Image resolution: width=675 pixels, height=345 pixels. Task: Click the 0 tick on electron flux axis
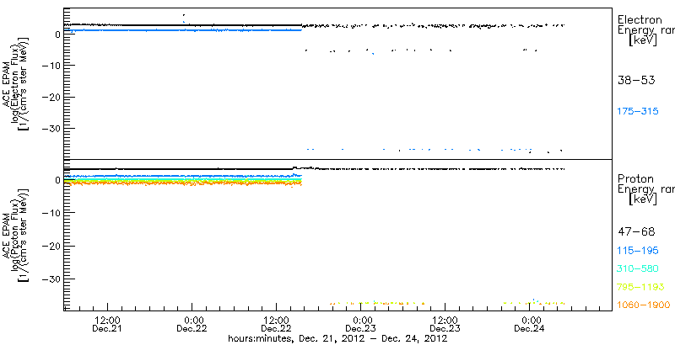coord(57,34)
